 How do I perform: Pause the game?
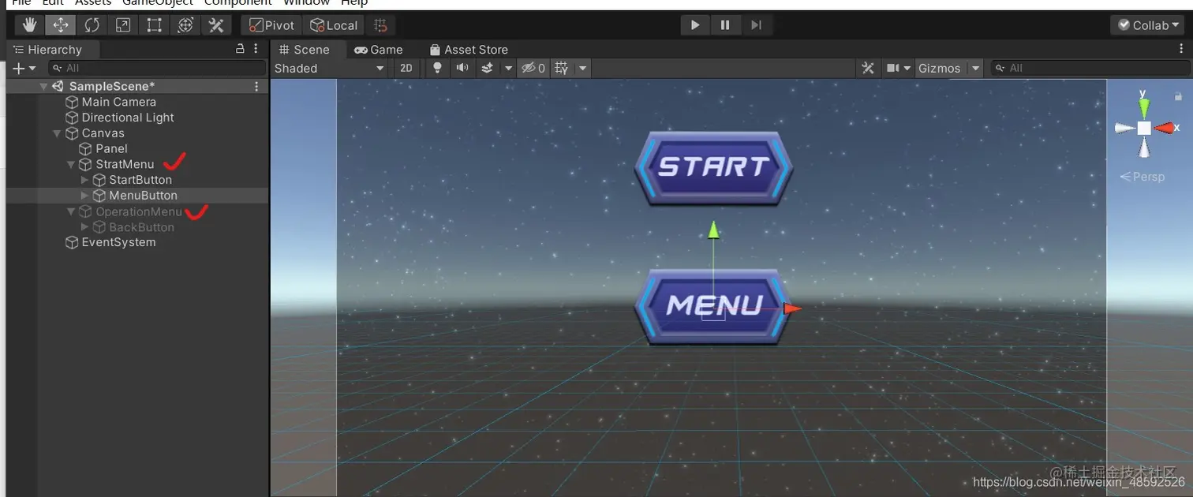(725, 25)
